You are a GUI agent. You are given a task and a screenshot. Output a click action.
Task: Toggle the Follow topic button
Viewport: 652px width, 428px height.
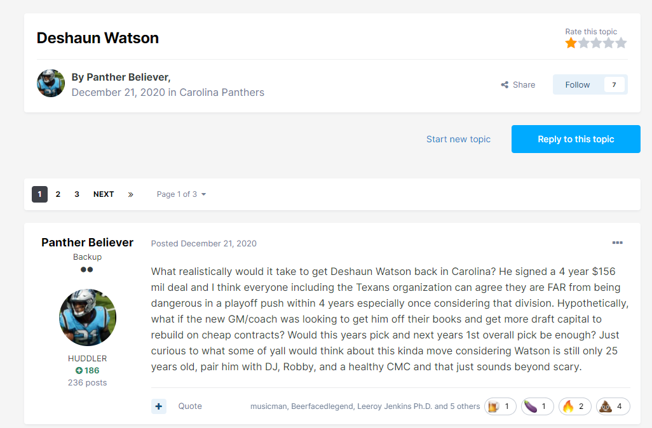coord(578,84)
